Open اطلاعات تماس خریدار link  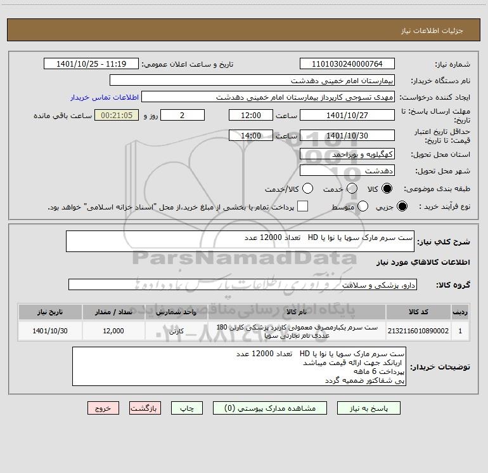(105, 97)
